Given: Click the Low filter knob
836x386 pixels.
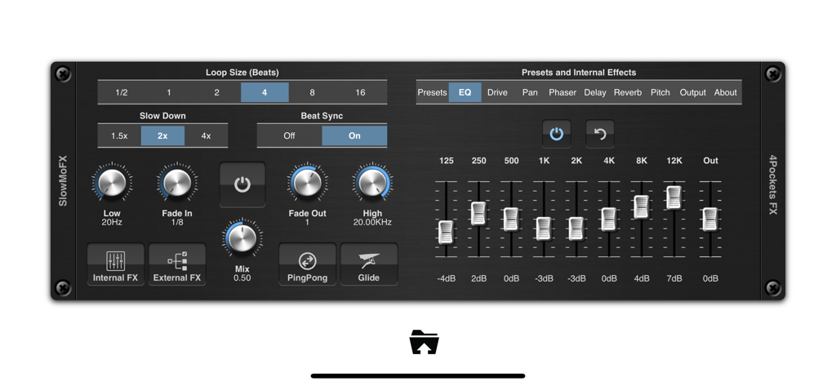Looking at the screenshot, I should pyautogui.click(x=112, y=183).
